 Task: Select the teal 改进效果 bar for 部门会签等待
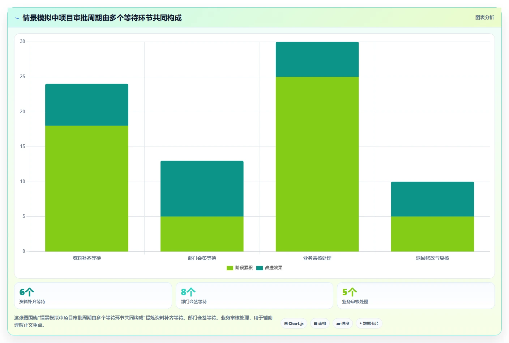(202, 189)
